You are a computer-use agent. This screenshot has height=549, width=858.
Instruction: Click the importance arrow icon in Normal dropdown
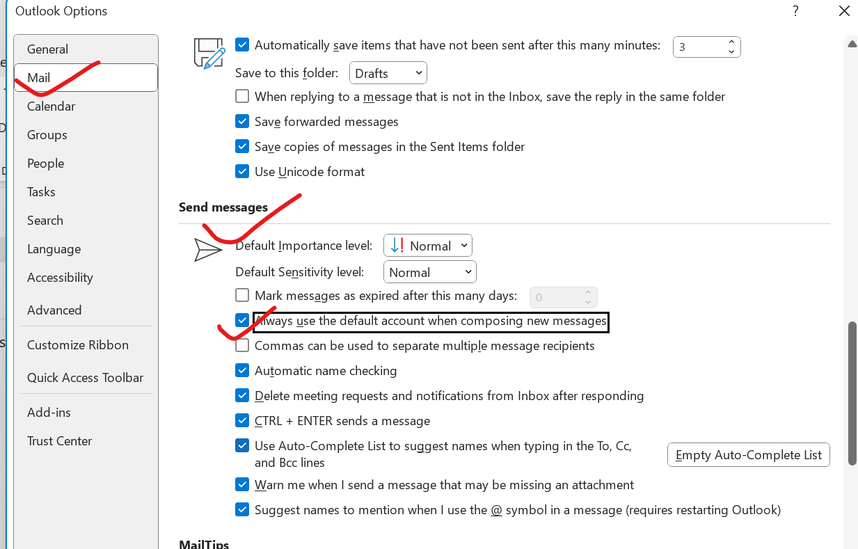tap(397, 246)
